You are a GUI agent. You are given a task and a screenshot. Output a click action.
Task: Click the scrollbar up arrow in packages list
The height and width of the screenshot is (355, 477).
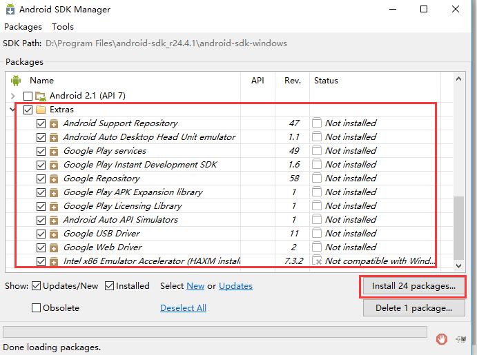tap(459, 79)
